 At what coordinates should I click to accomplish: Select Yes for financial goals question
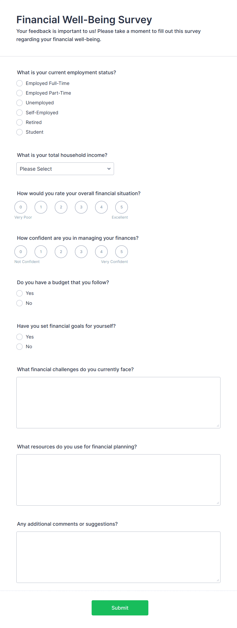point(19,337)
